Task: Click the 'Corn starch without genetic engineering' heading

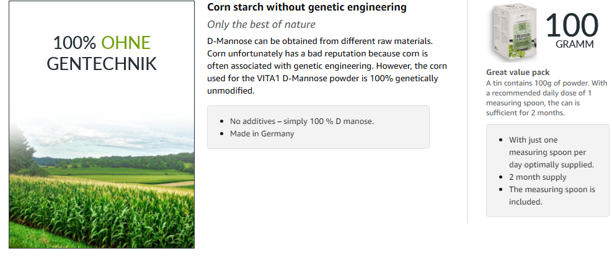Action: (306, 7)
